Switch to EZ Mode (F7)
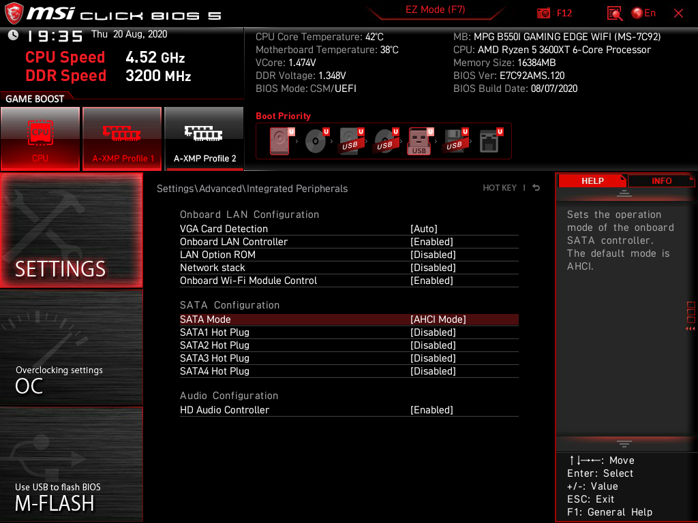The width and height of the screenshot is (698, 523). 435,10
